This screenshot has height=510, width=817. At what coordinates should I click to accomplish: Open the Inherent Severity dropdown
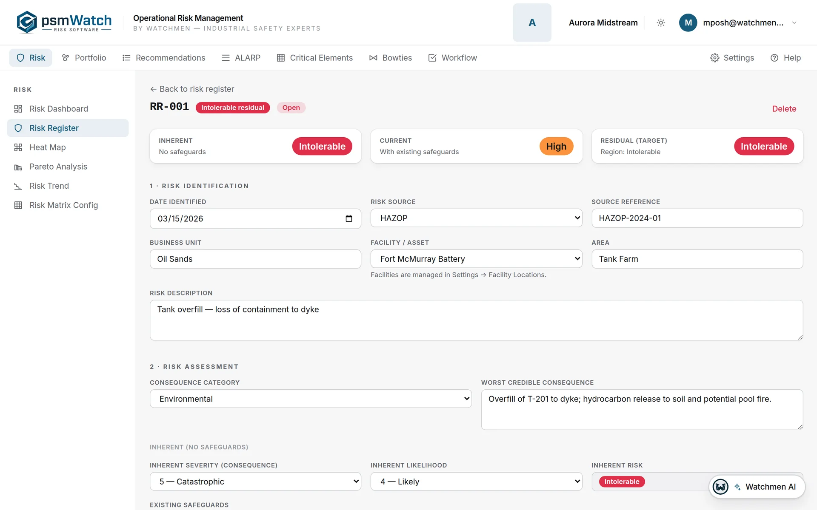tap(255, 482)
